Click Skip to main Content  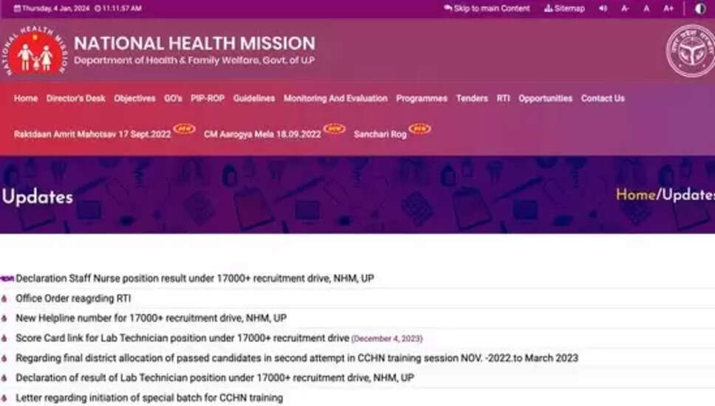click(487, 9)
